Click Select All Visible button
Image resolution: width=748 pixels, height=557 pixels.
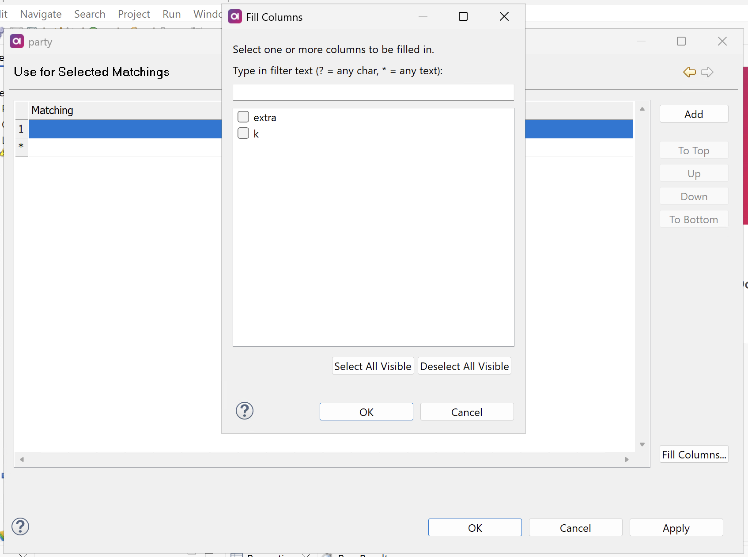[373, 366]
